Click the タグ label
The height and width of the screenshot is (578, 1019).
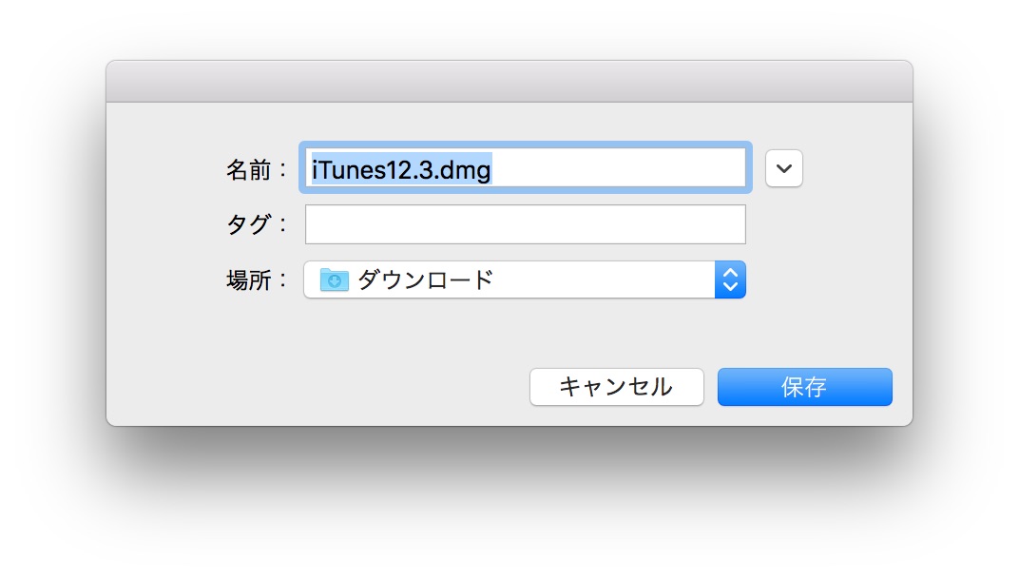pyautogui.click(x=256, y=224)
